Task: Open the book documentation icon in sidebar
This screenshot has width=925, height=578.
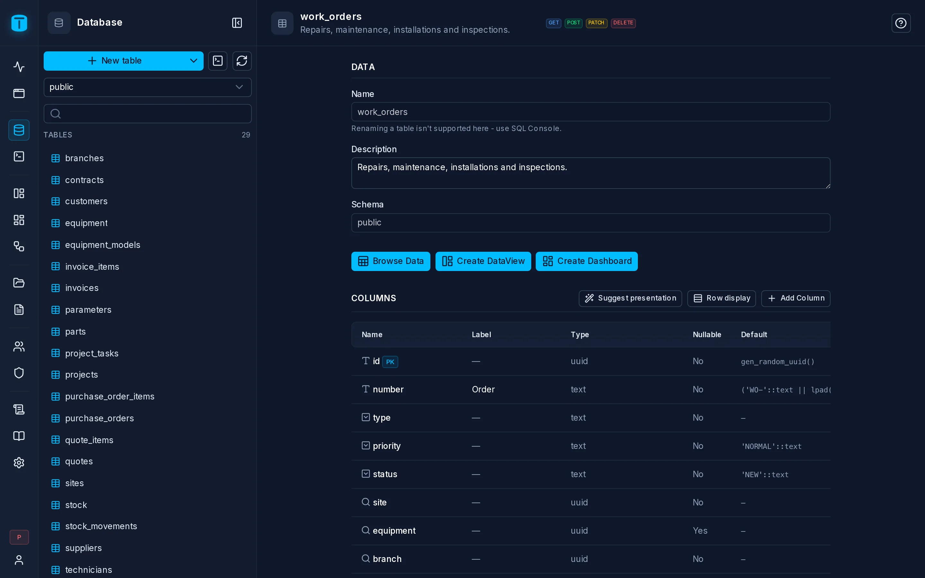Action: click(19, 436)
